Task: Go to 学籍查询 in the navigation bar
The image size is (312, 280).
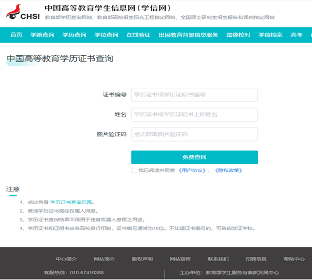Action: click(x=42, y=35)
